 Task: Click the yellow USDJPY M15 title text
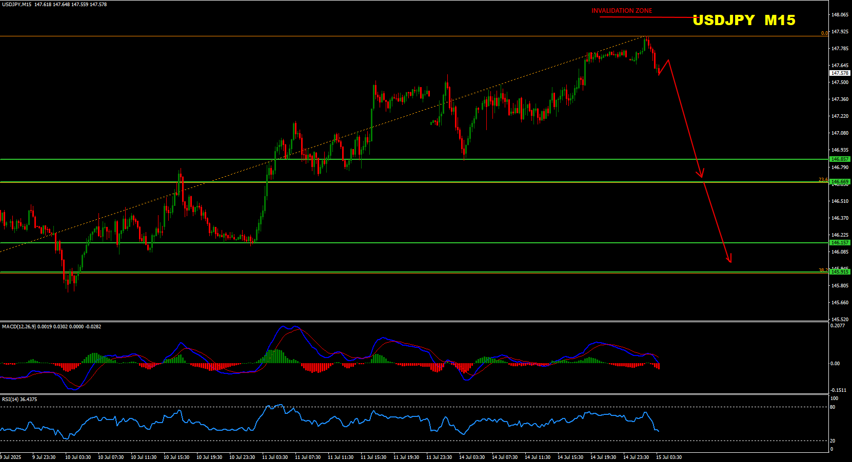(744, 20)
